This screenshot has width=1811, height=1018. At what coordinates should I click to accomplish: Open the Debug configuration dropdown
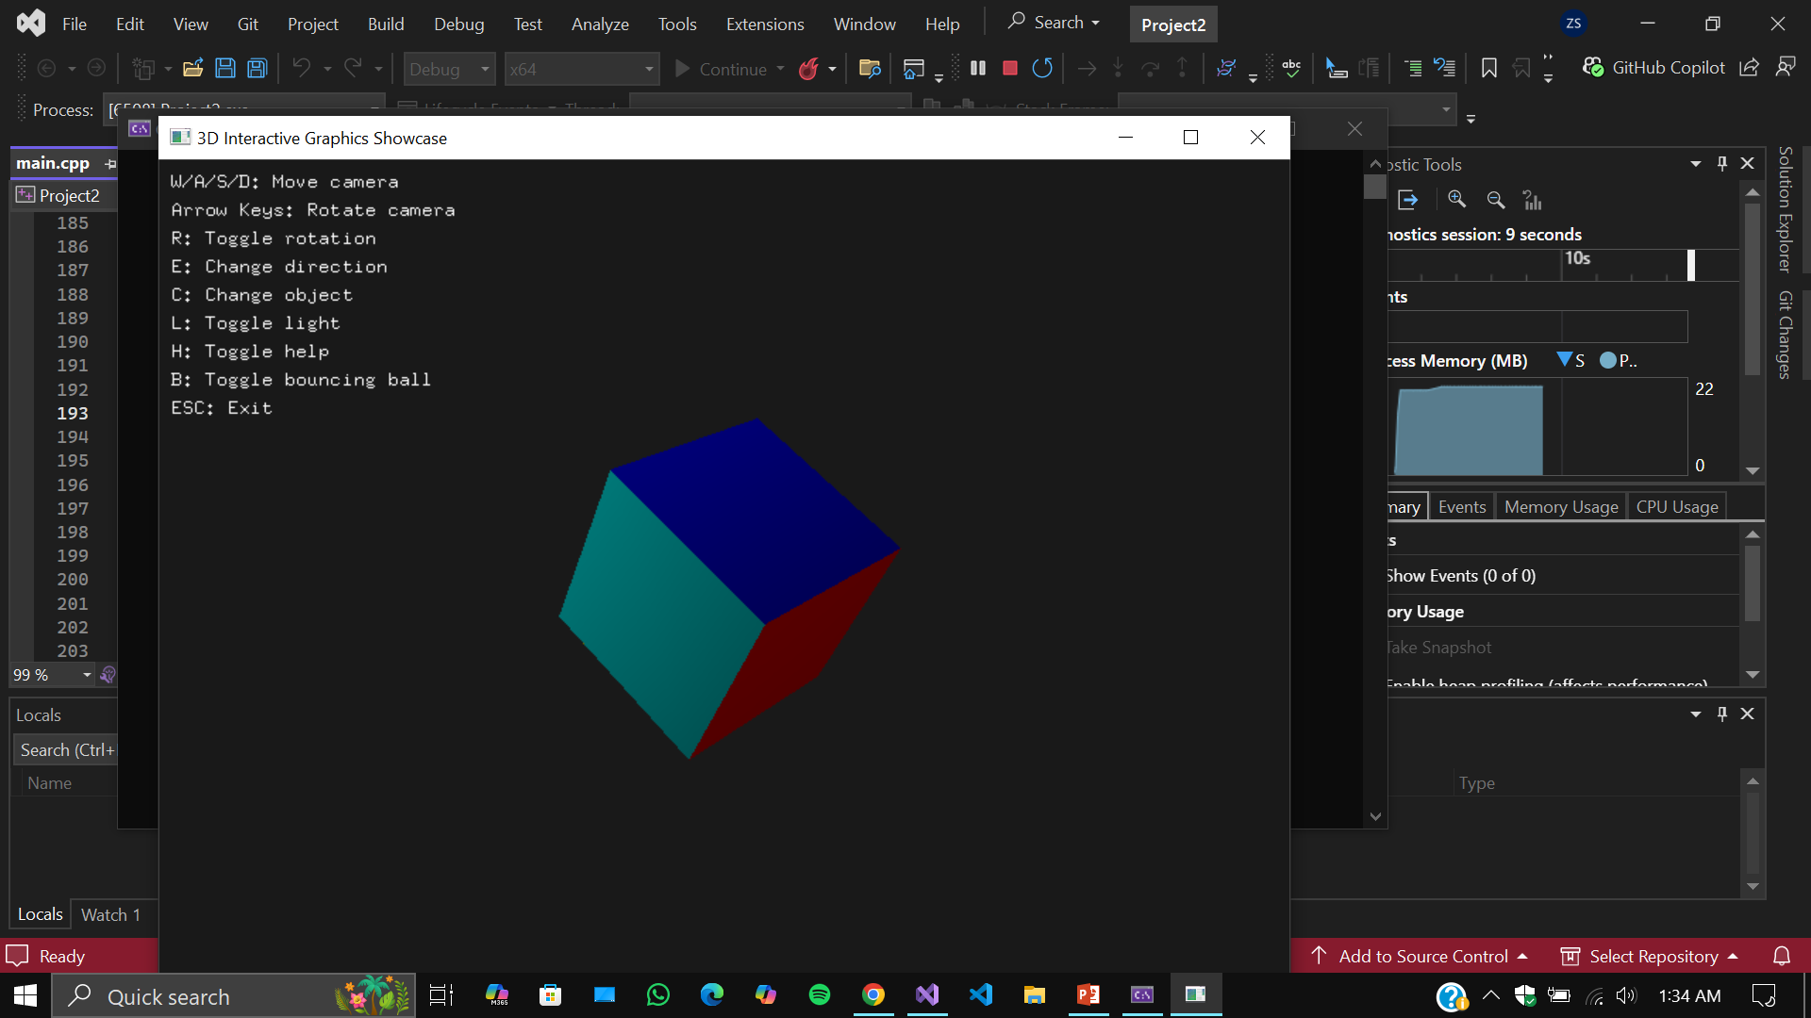click(449, 69)
